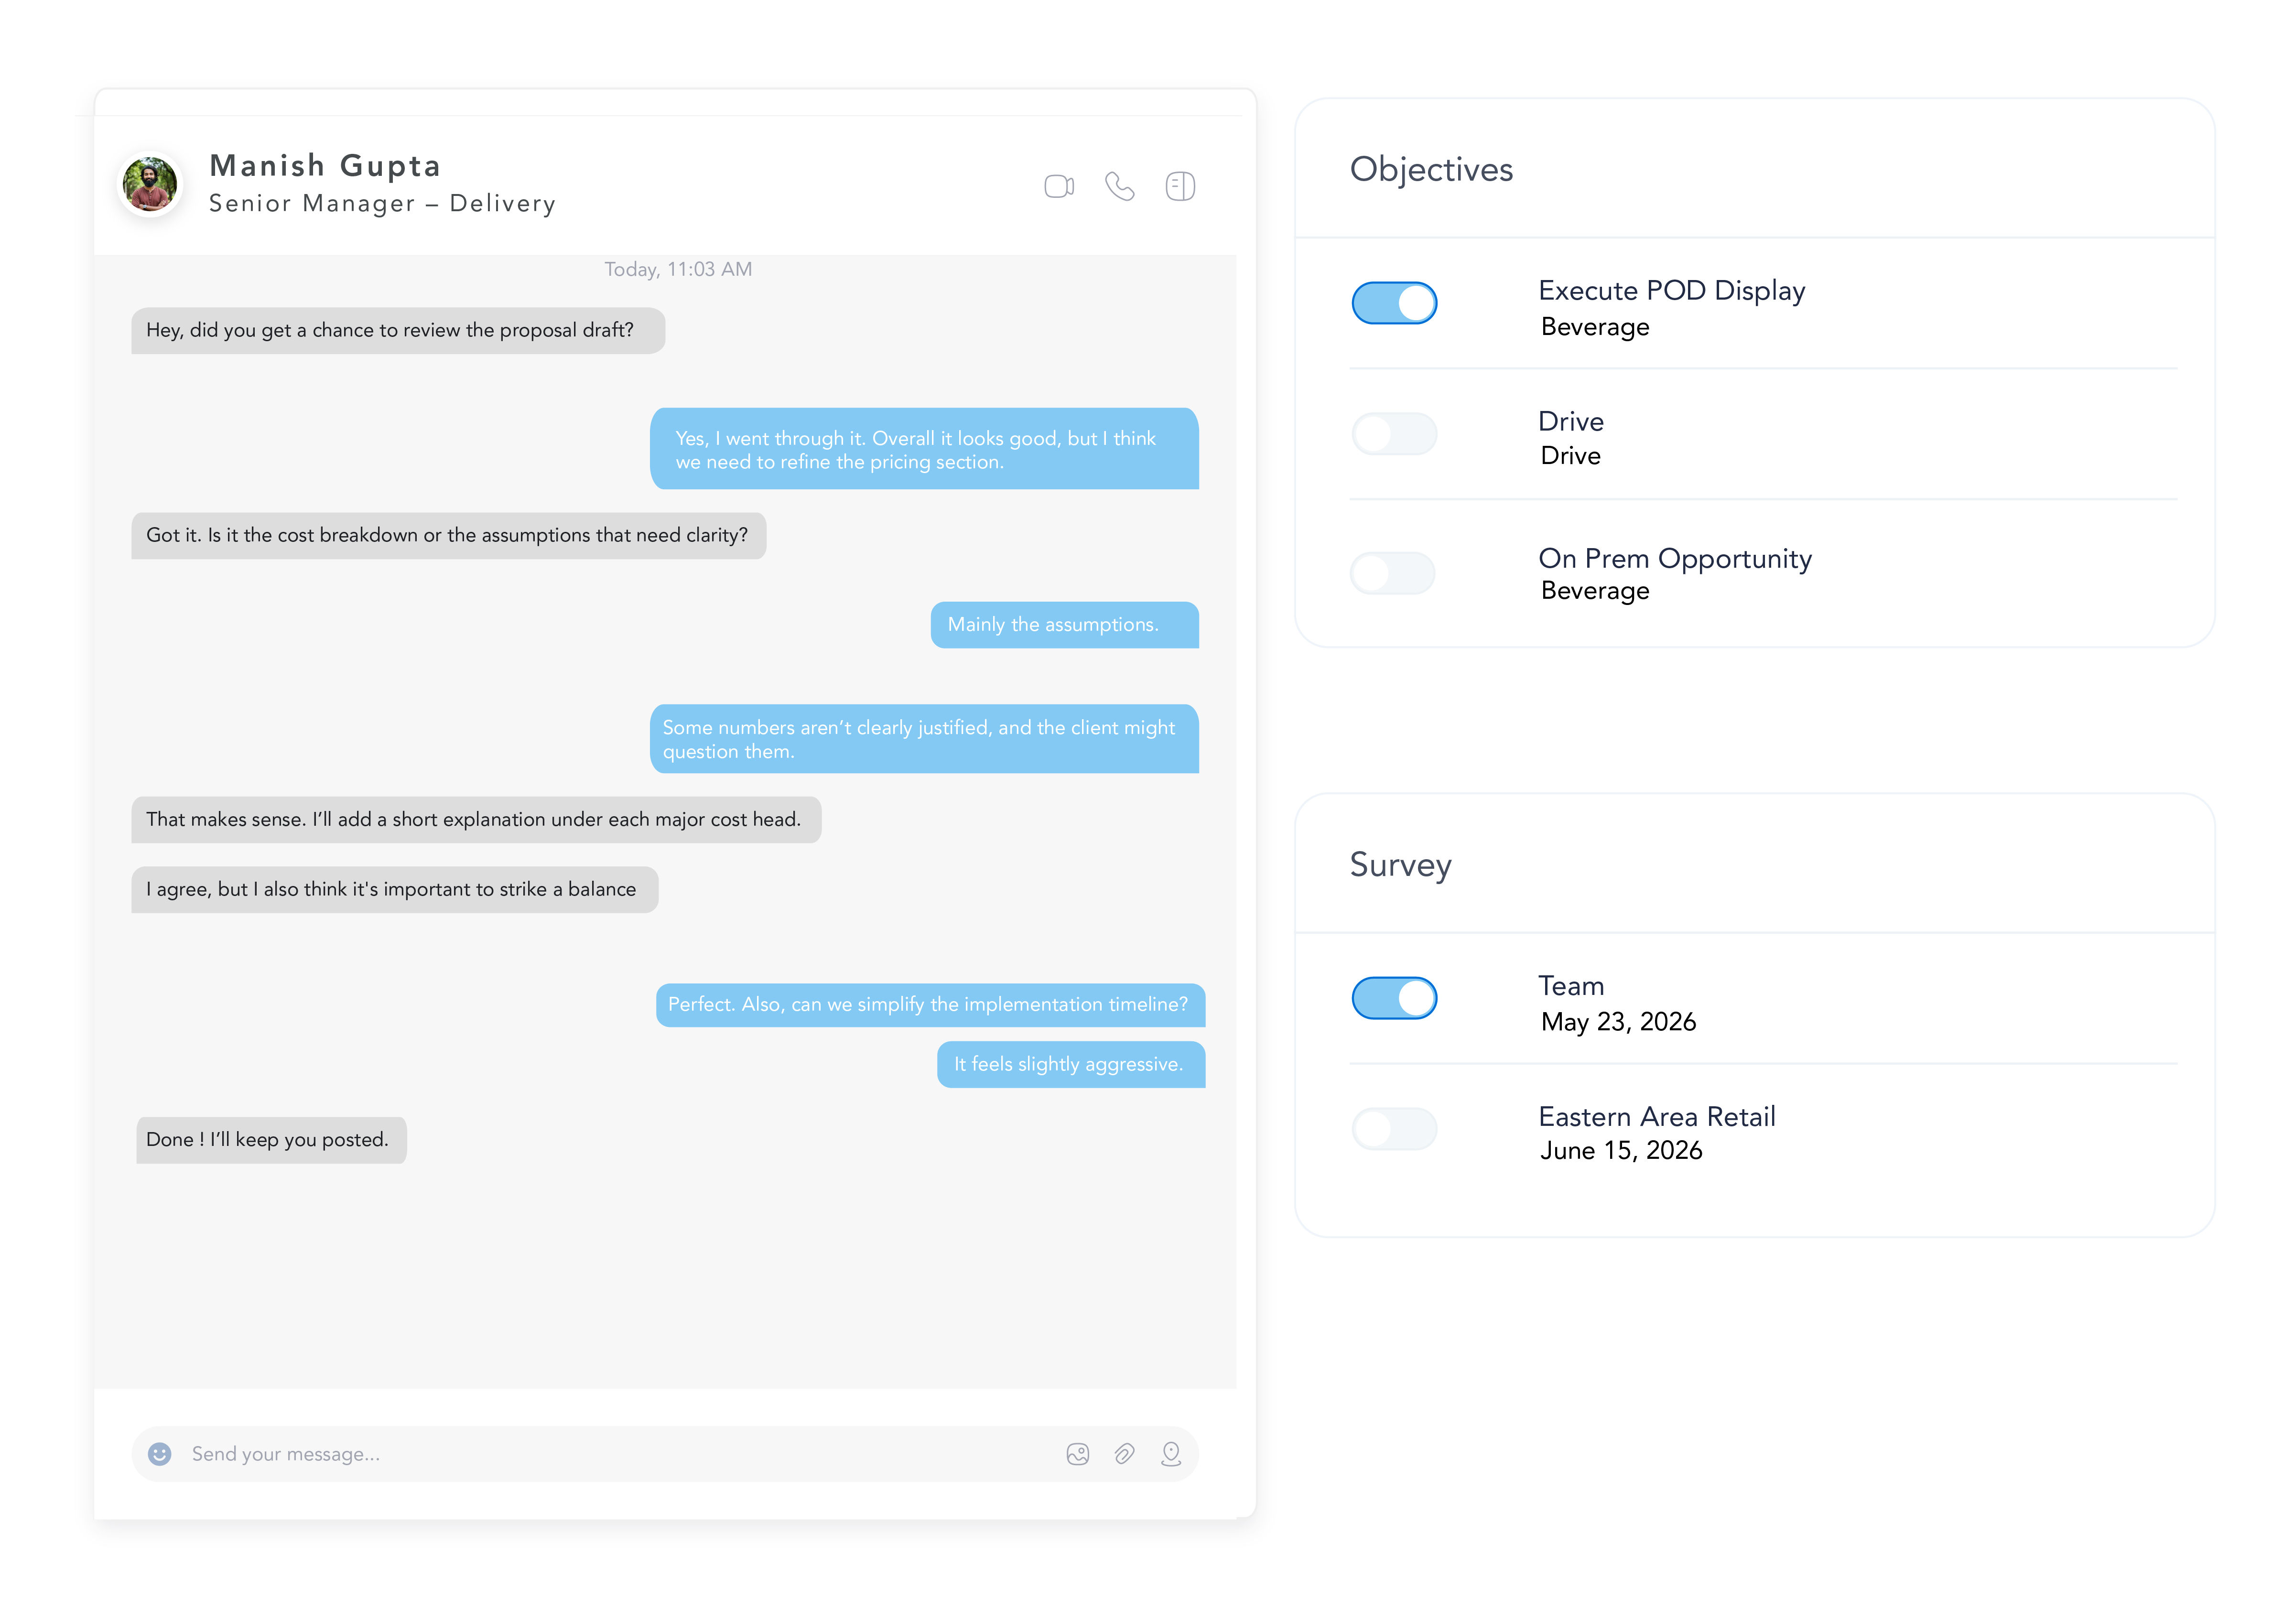
Task: Click the image upload icon
Action: pyautogui.click(x=1077, y=1454)
